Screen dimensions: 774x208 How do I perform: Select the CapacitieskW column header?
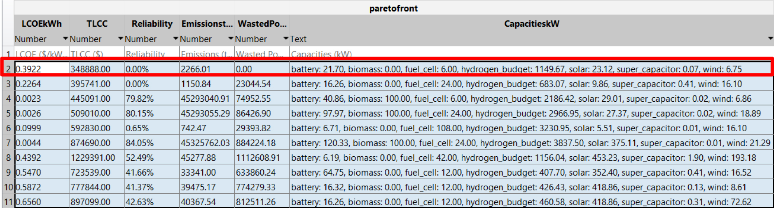531,24
